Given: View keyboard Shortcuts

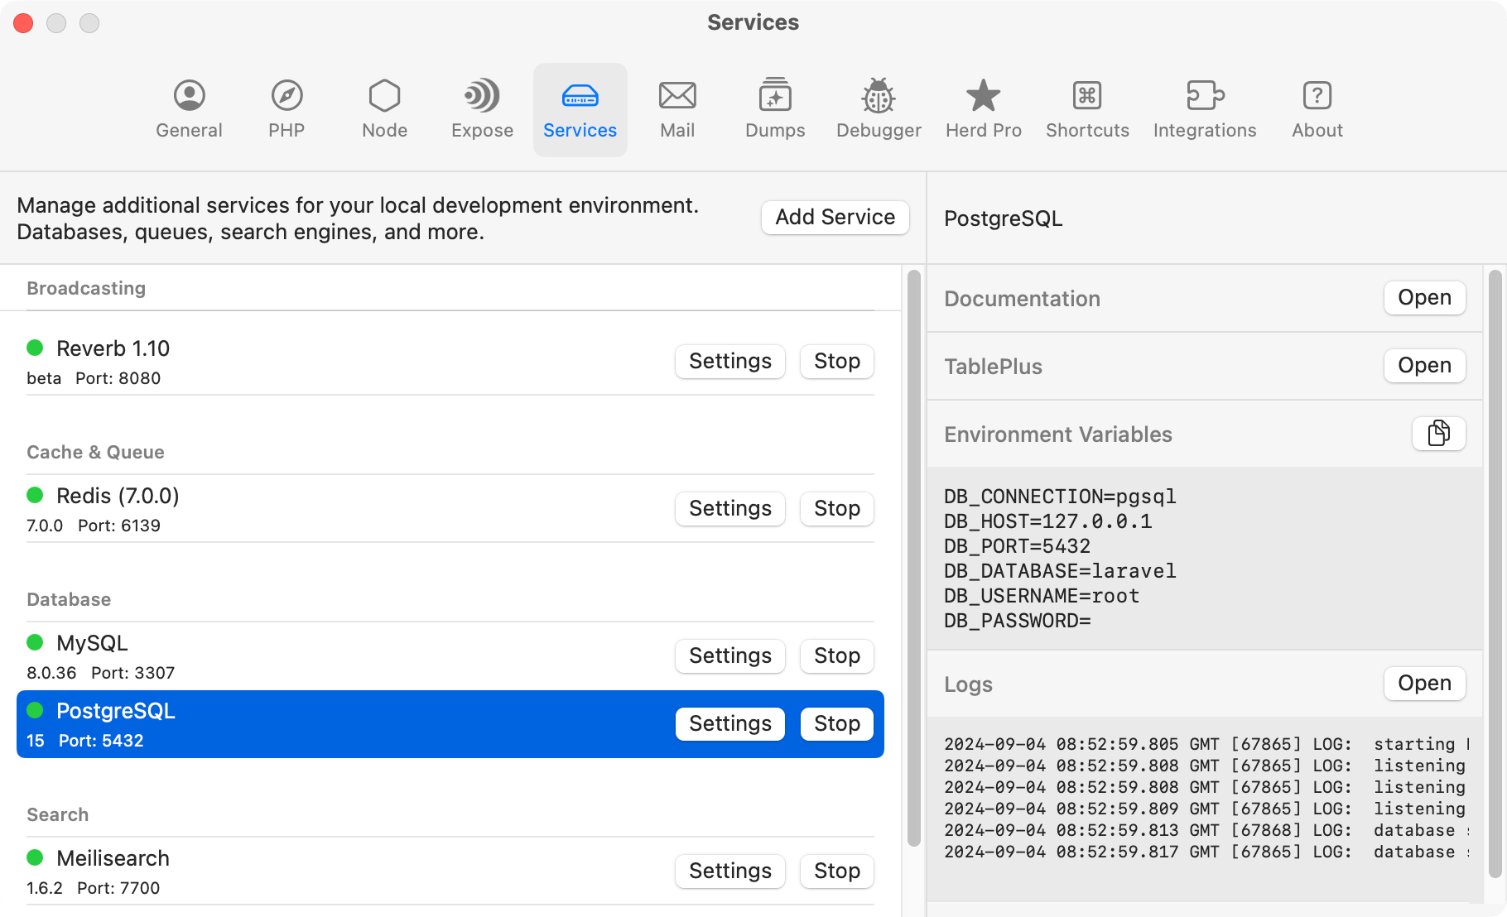Looking at the screenshot, I should point(1087,108).
